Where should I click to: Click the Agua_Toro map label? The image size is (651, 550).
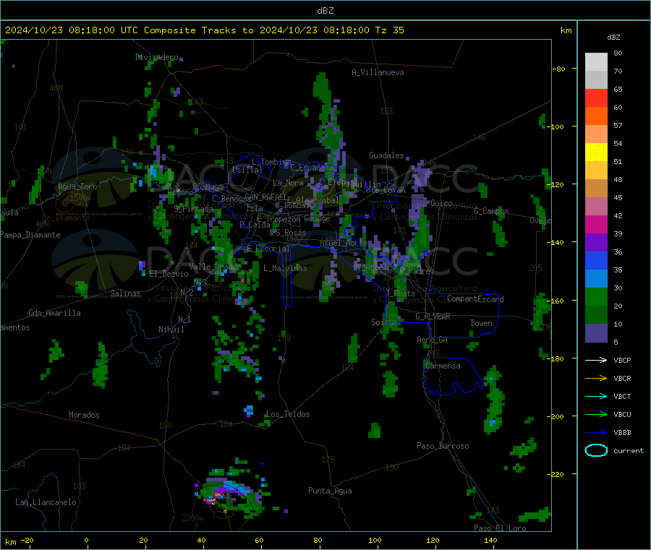click(x=77, y=186)
